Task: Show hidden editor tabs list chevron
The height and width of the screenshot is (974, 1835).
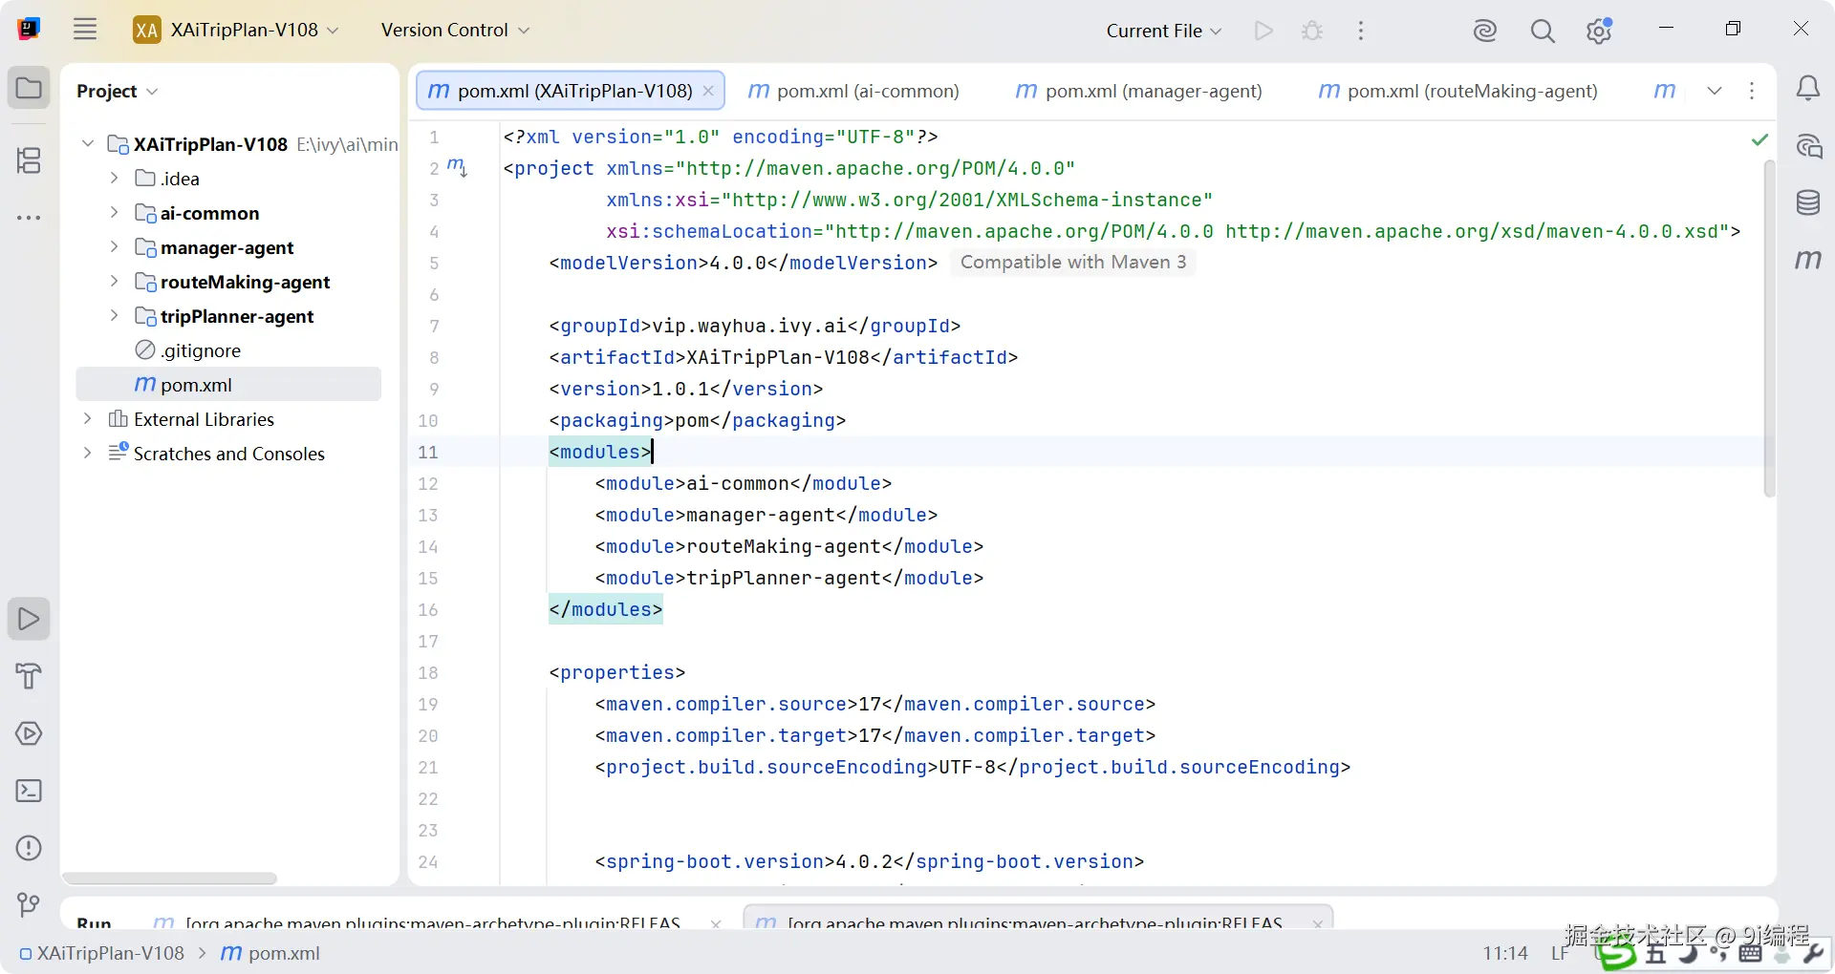Action: (x=1715, y=91)
